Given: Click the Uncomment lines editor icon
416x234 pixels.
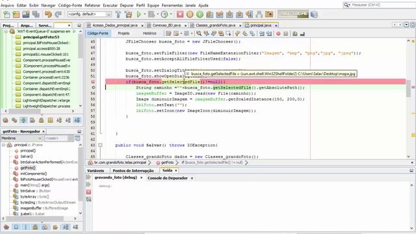Looking at the screenshot, I should (302, 34).
